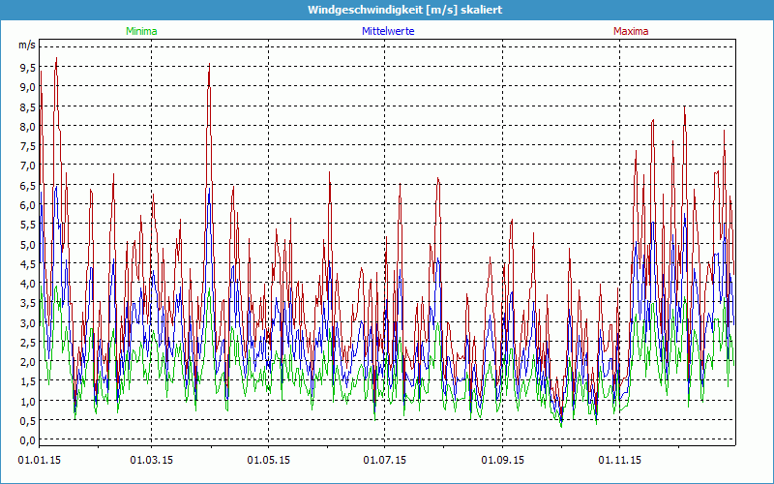Click the Windgeschwindigkeit chart title bar
The width and height of the screenshot is (774, 484).
[387, 9]
